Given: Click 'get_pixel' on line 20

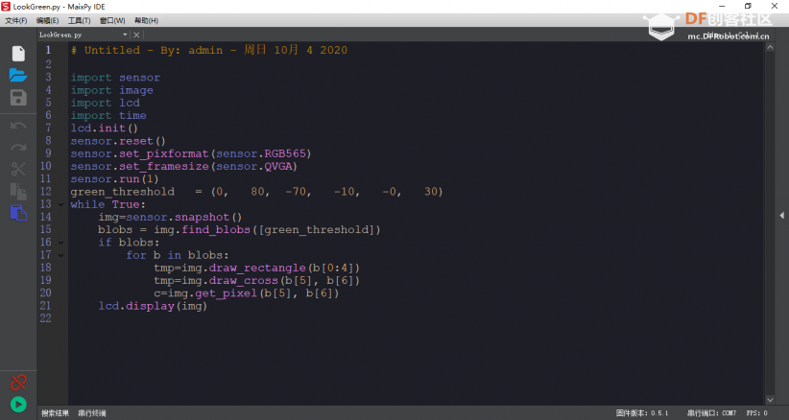Looking at the screenshot, I should coord(226,292).
